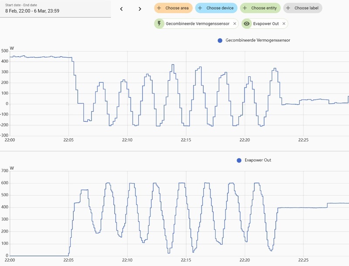Click 22:25 label on bottom chart axis
This screenshot has height=266, width=349.
pyautogui.click(x=303, y=260)
